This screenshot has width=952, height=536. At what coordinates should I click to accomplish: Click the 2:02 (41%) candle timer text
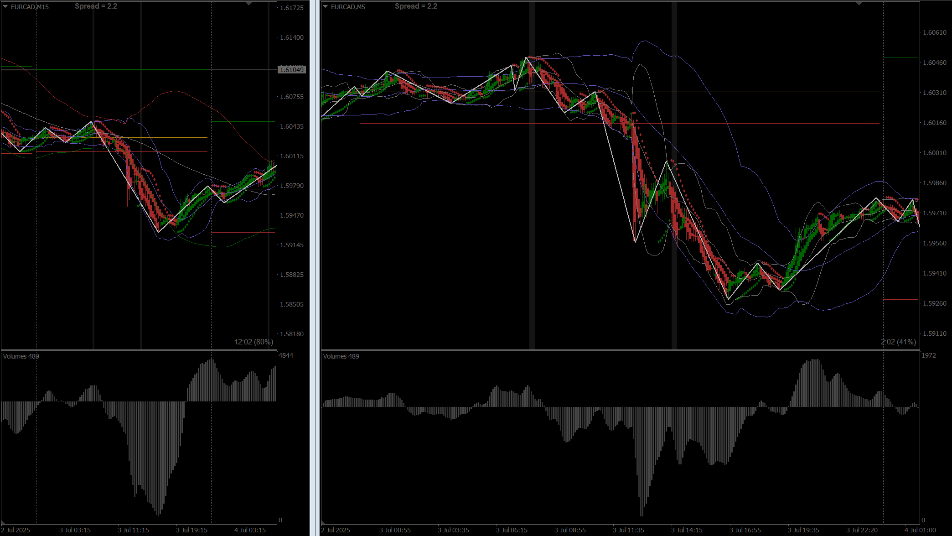(898, 342)
